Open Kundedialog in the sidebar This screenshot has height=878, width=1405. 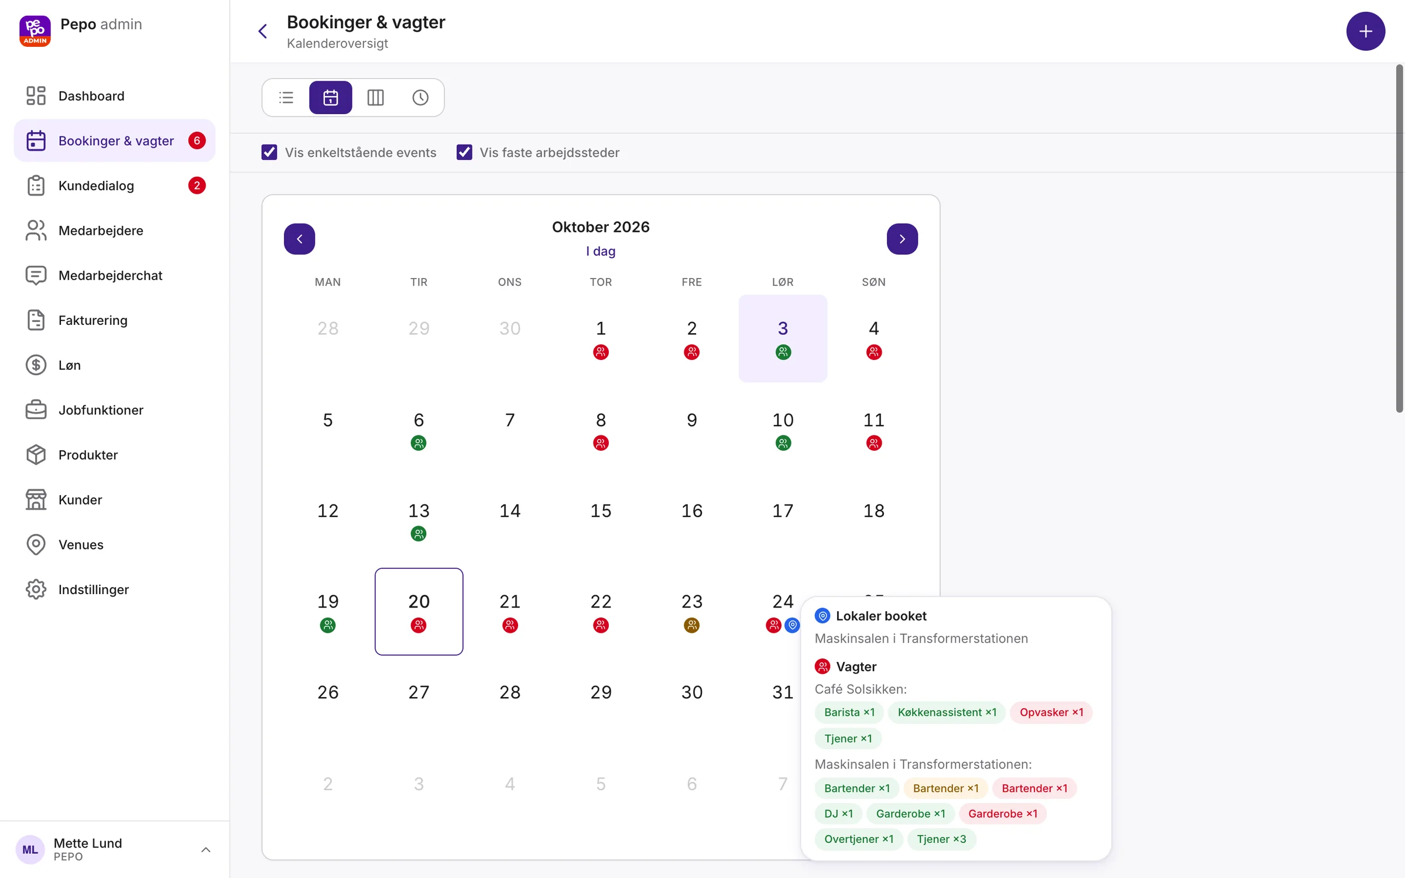[115, 186]
